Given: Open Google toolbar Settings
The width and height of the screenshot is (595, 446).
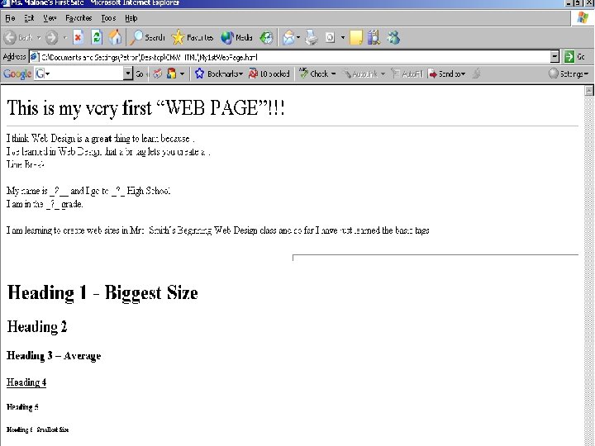Looking at the screenshot, I should [569, 74].
